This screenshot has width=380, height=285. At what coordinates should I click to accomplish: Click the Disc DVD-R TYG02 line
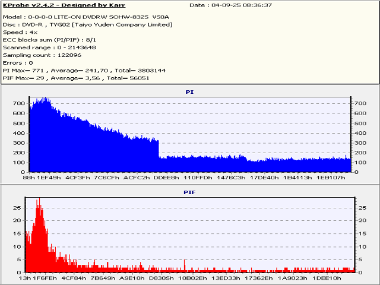tap(87, 25)
